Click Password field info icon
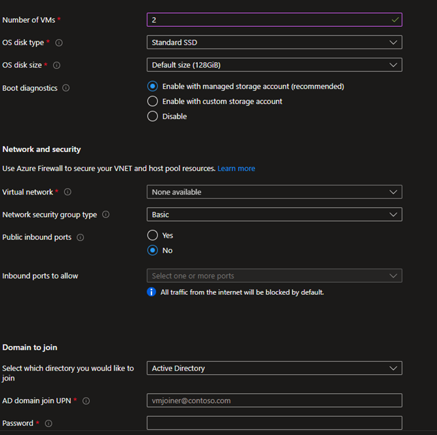Viewport: 437px width, 435px height. (48, 424)
